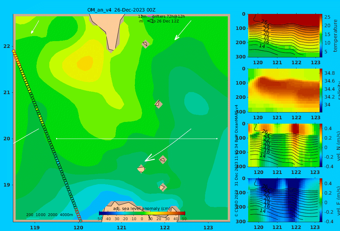340x231 pixels.
Task: Click the 'temperature' colorbar label
Action: pyautogui.click(x=336, y=36)
